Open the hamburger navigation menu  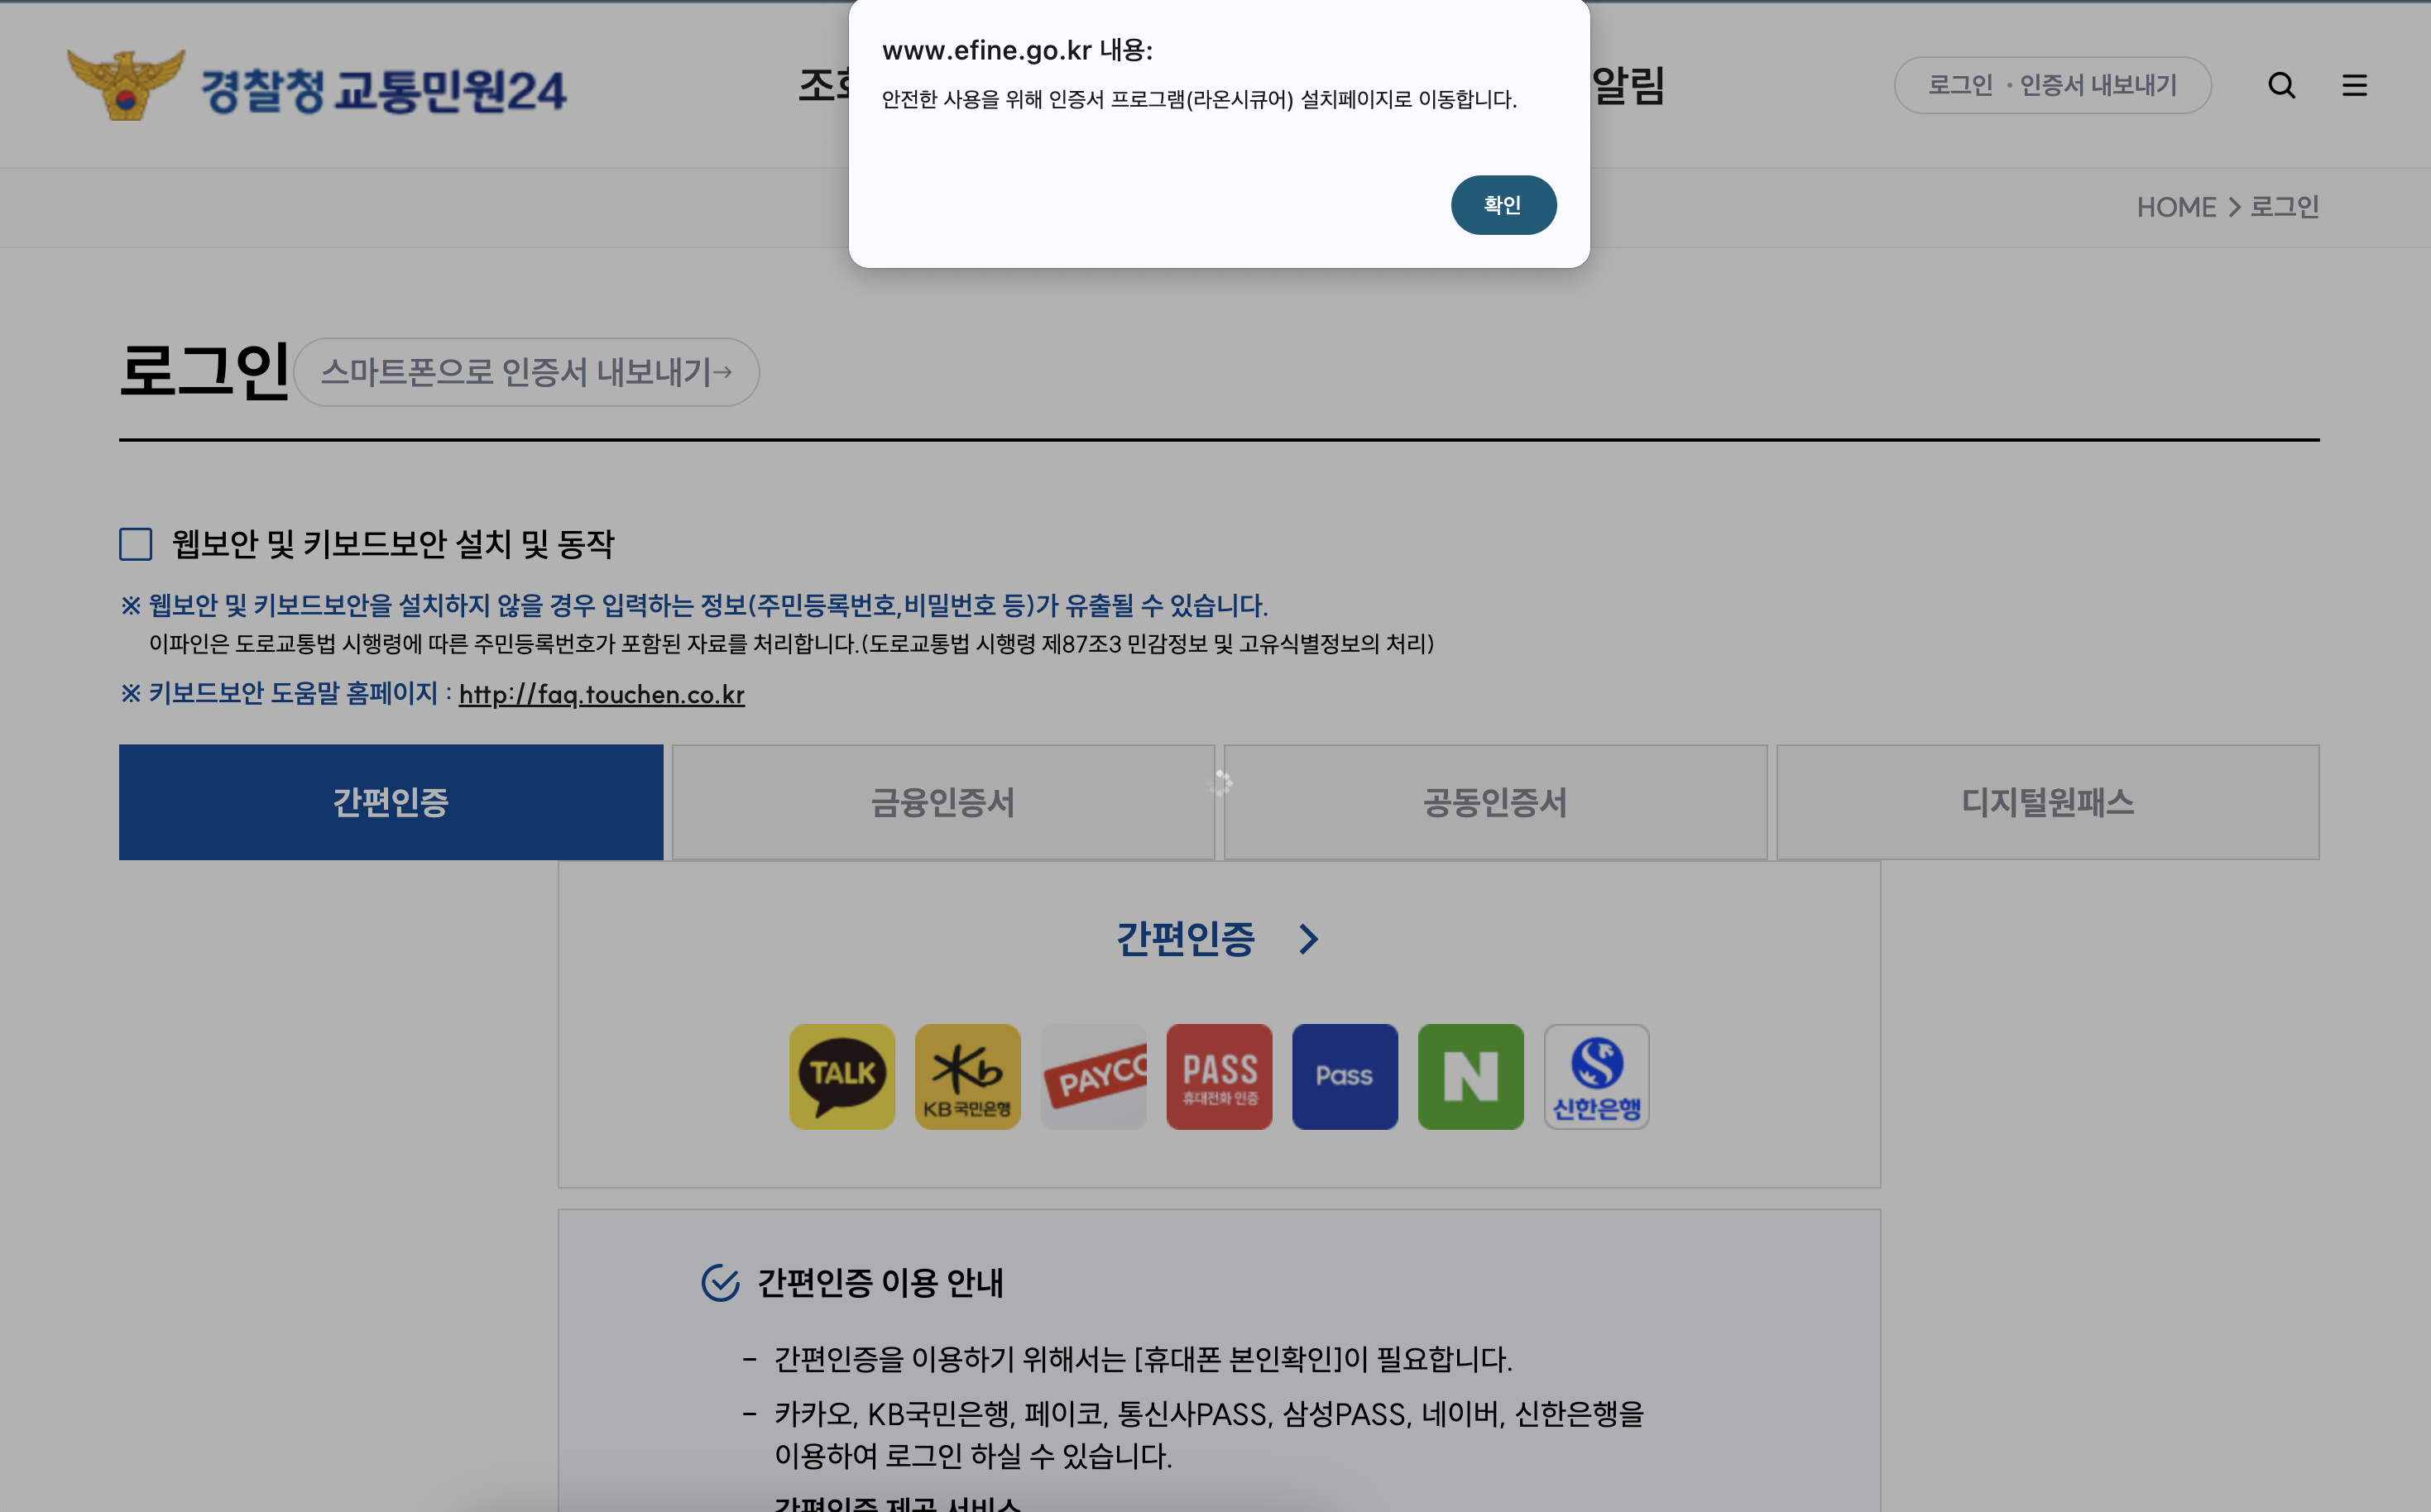tap(2355, 85)
